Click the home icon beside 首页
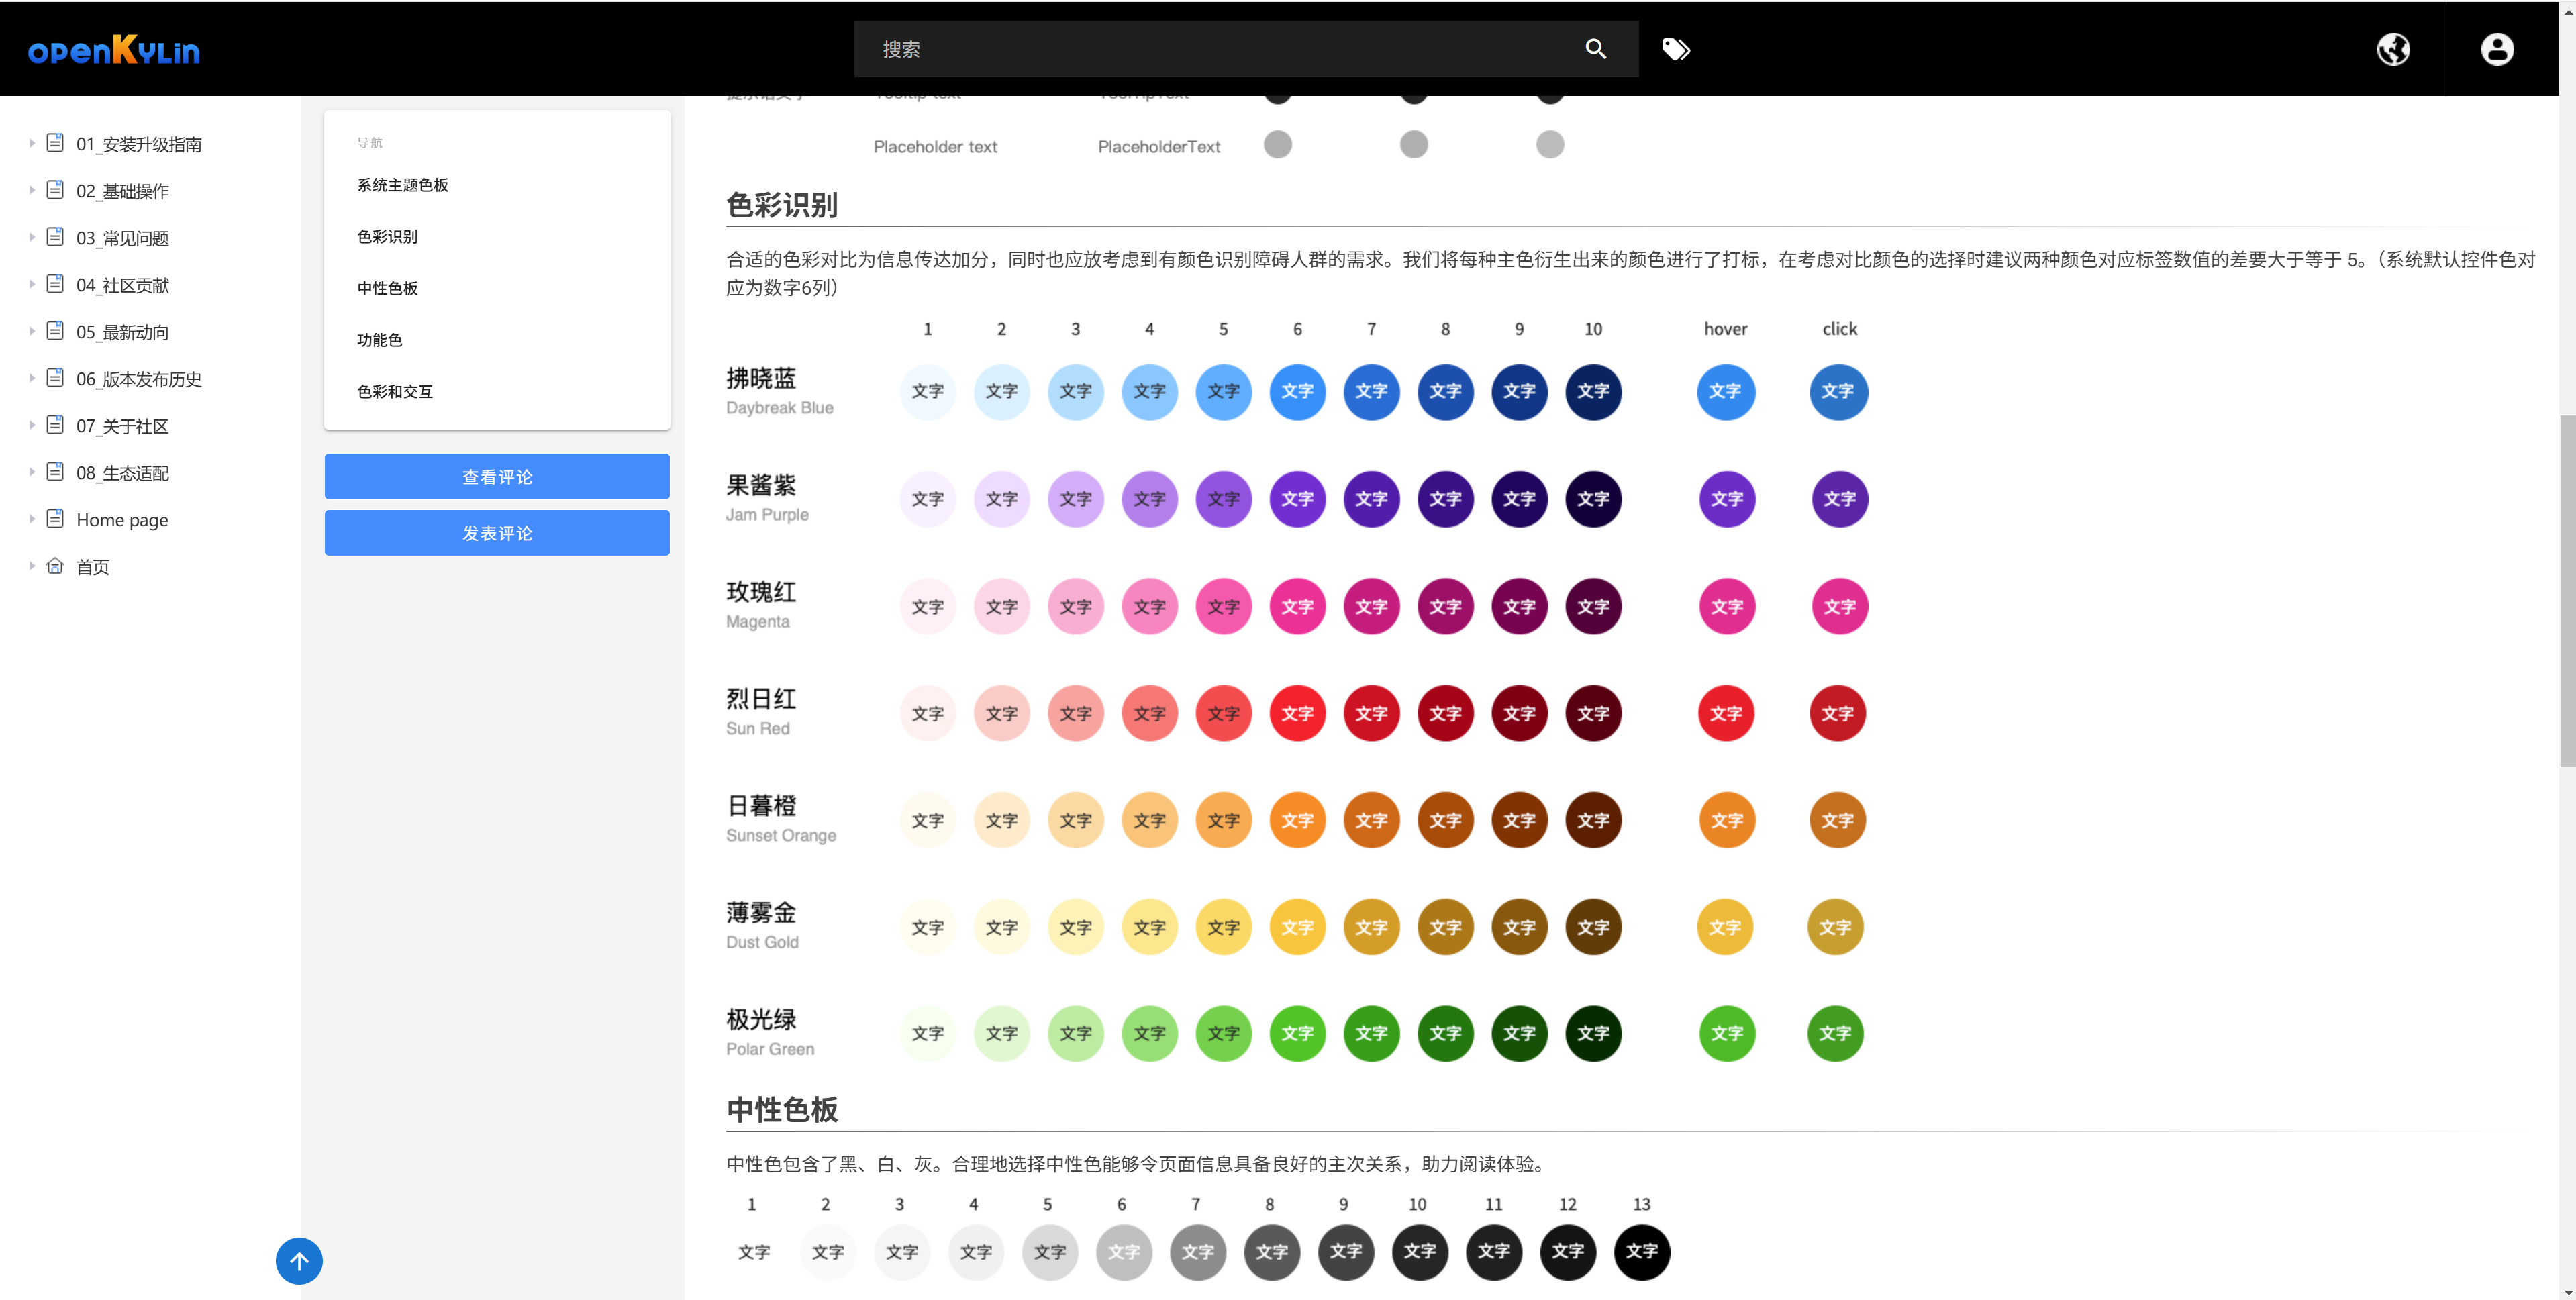The image size is (2576, 1300). tap(56, 566)
